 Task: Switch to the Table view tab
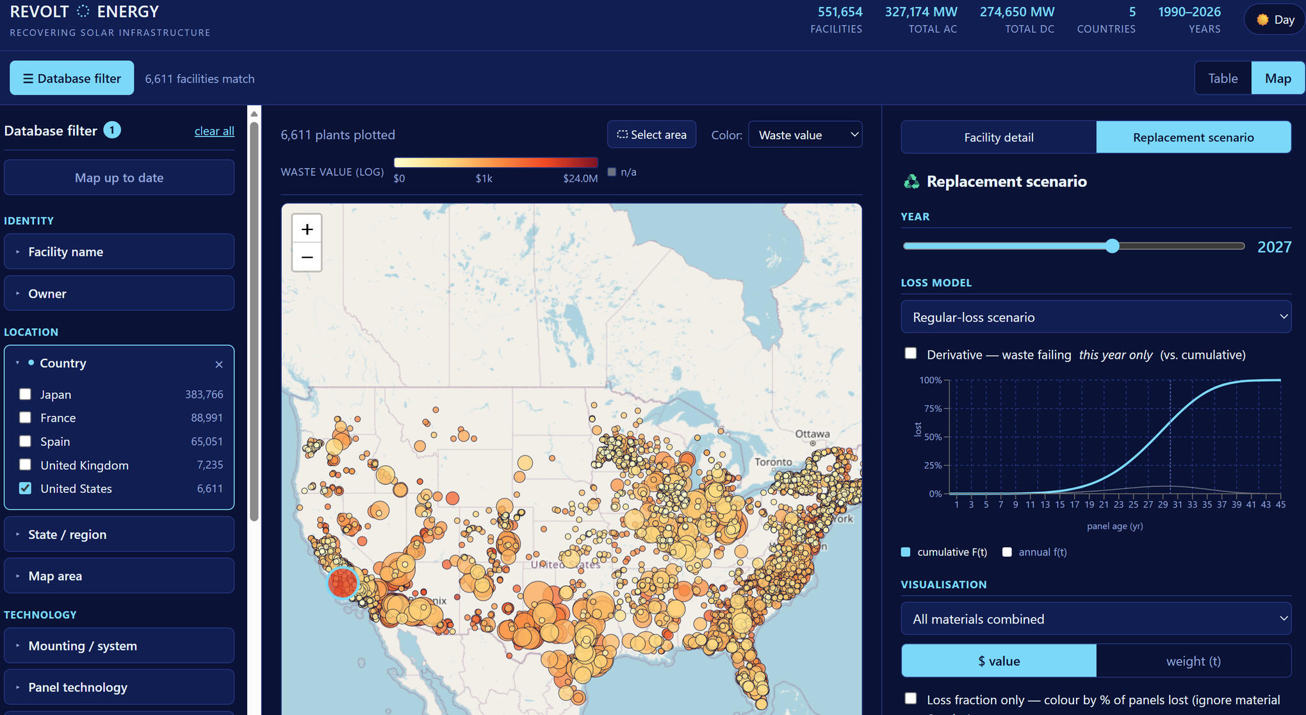click(x=1223, y=78)
